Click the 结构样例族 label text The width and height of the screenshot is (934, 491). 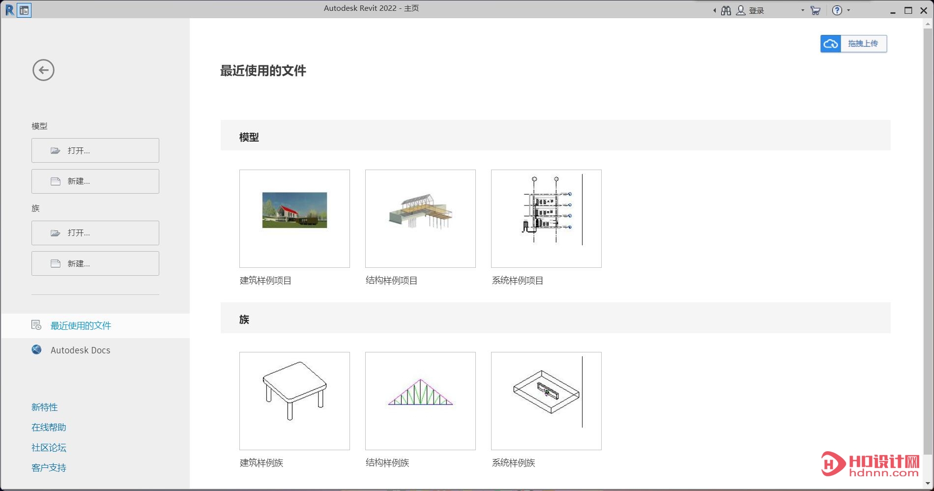coord(387,463)
